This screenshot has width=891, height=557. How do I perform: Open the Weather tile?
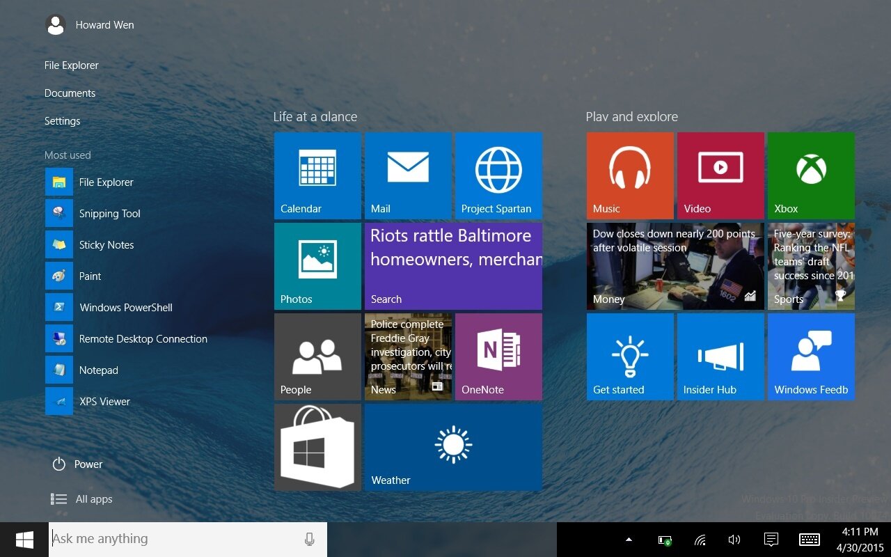[x=453, y=447]
